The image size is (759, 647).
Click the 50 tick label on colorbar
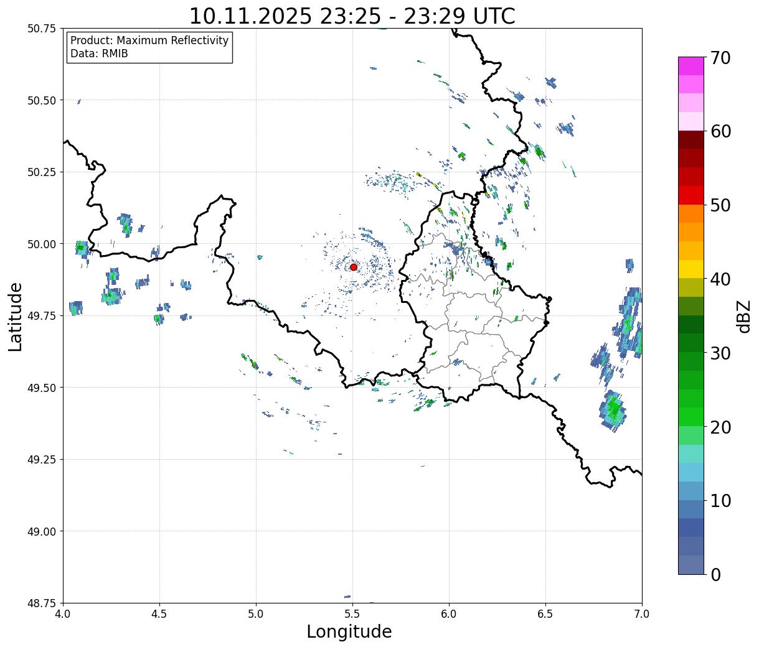coord(720,205)
